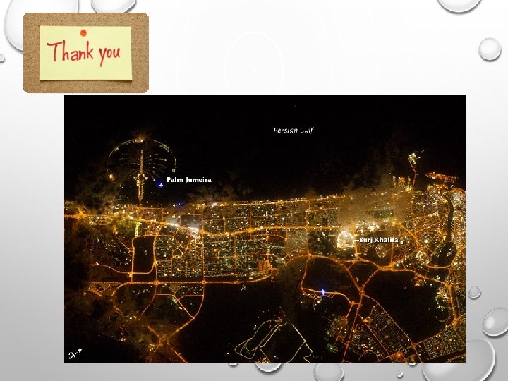Click the 'Palm Jumeira' label
The height and width of the screenshot is (381, 508).
click(189, 179)
